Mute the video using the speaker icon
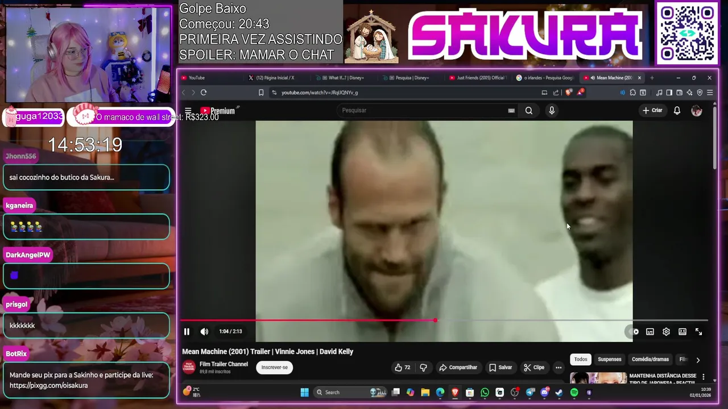 point(204,332)
